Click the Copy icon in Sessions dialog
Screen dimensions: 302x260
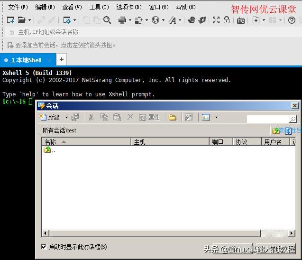click(x=104, y=117)
